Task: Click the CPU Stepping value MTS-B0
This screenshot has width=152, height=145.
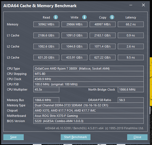Action: point(89,74)
